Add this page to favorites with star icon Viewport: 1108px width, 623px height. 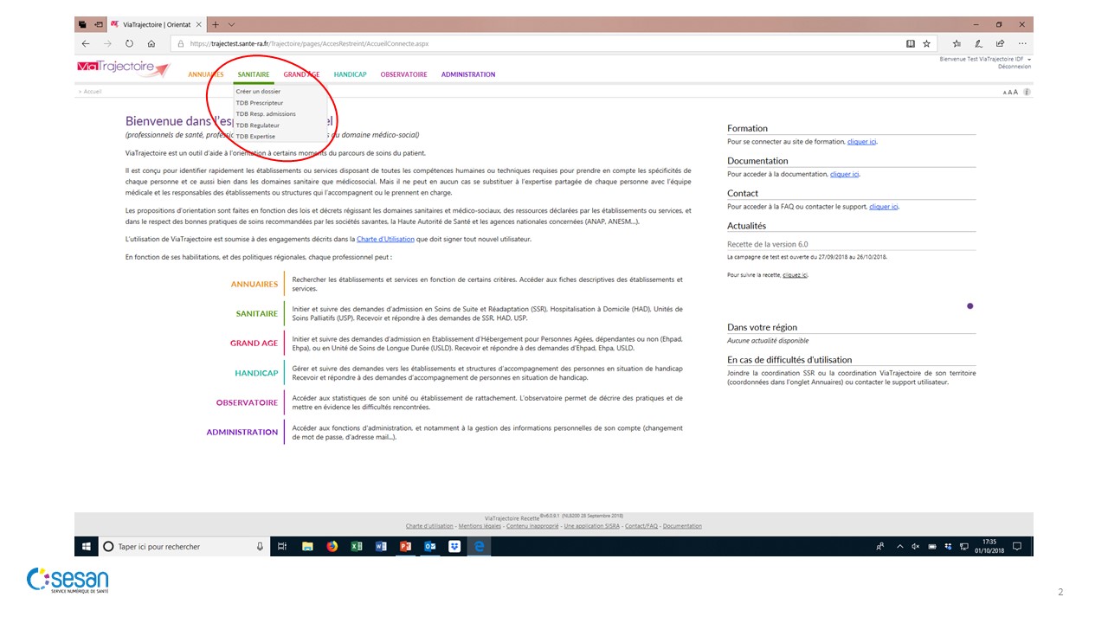click(926, 43)
